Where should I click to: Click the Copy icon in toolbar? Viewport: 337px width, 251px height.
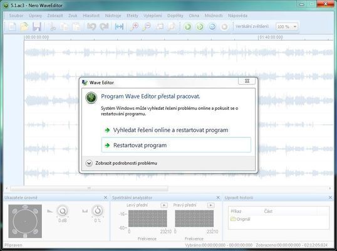coord(65,27)
